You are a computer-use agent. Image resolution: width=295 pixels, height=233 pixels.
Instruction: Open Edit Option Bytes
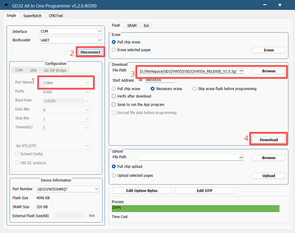click(142, 191)
